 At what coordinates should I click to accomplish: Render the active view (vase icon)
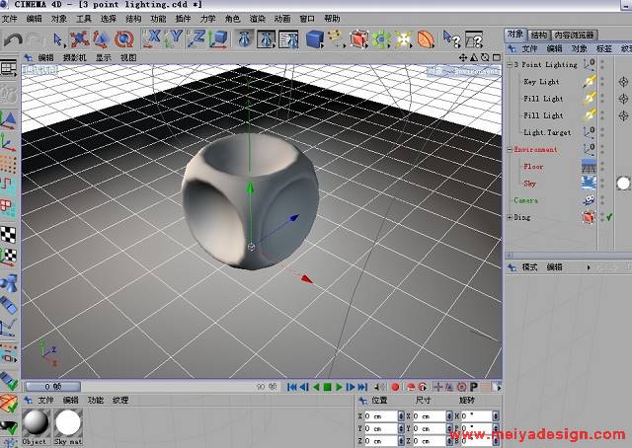tap(244, 39)
